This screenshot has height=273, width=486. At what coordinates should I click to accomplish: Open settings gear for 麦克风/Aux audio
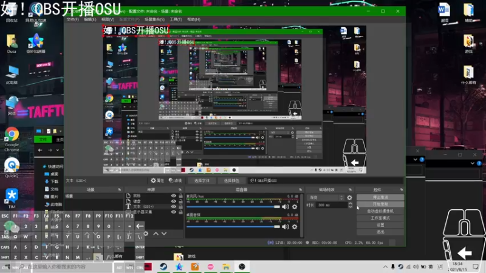point(295,207)
